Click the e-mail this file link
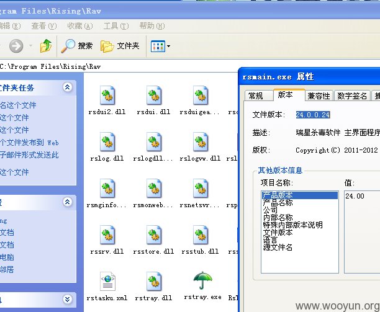 29,155
